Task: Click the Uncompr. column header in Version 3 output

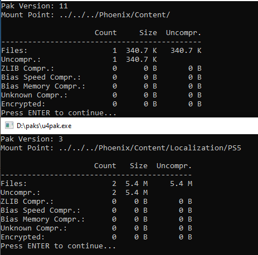Action: (174, 166)
